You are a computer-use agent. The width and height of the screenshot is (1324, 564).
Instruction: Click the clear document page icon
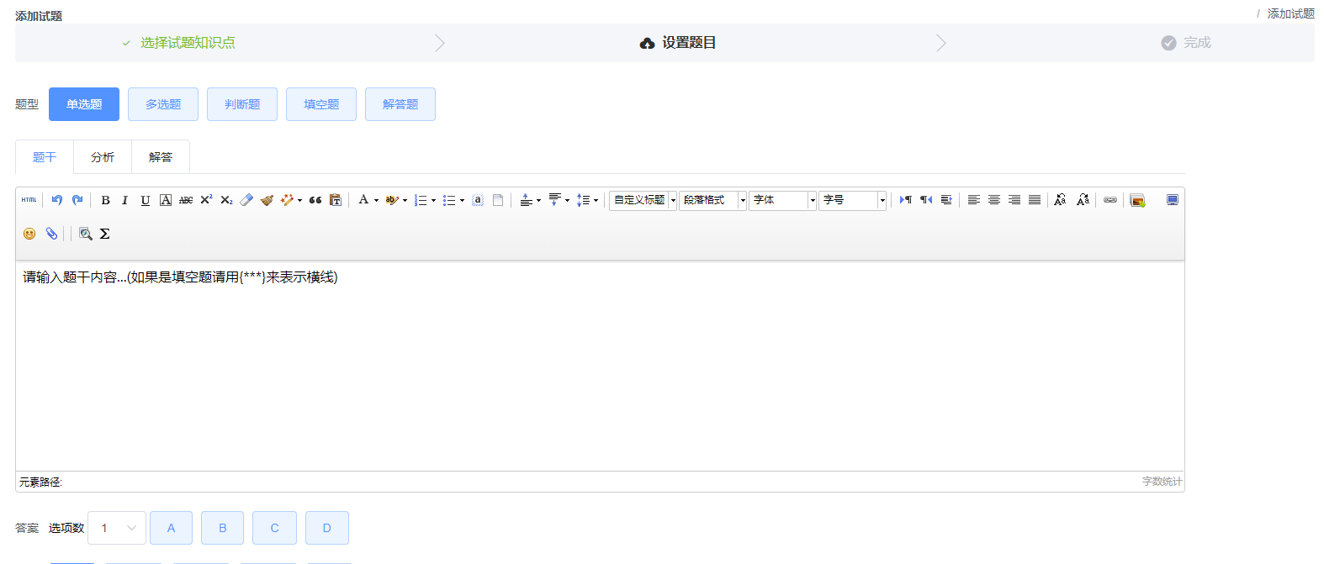498,200
